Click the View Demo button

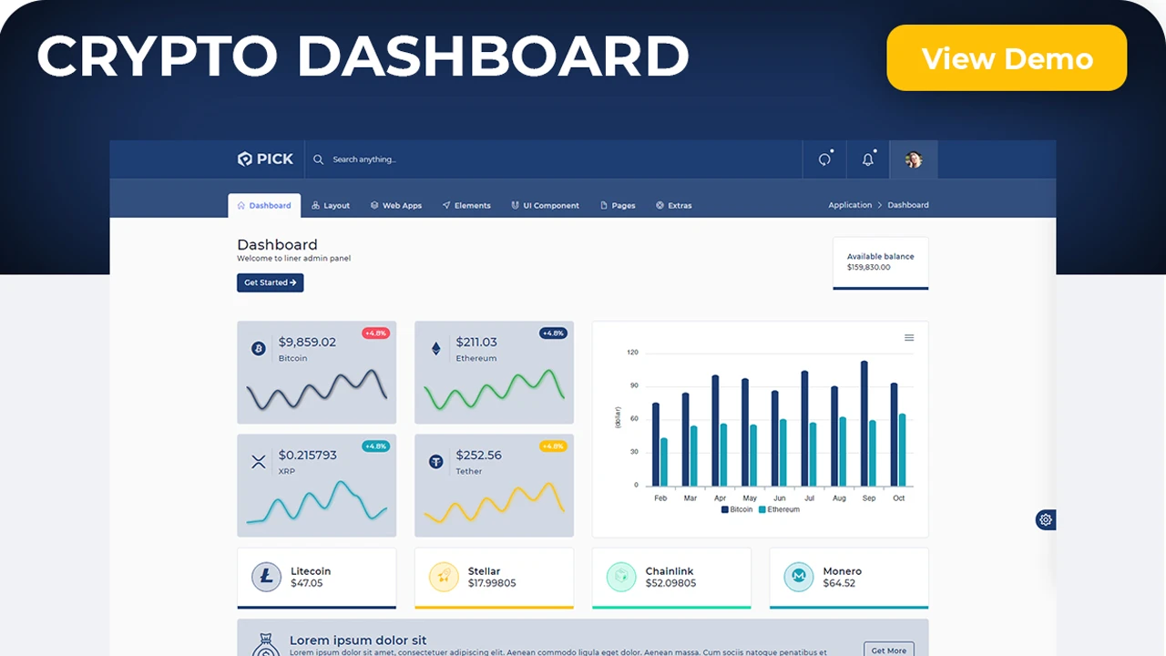pyautogui.click(x=1007, y=57)
